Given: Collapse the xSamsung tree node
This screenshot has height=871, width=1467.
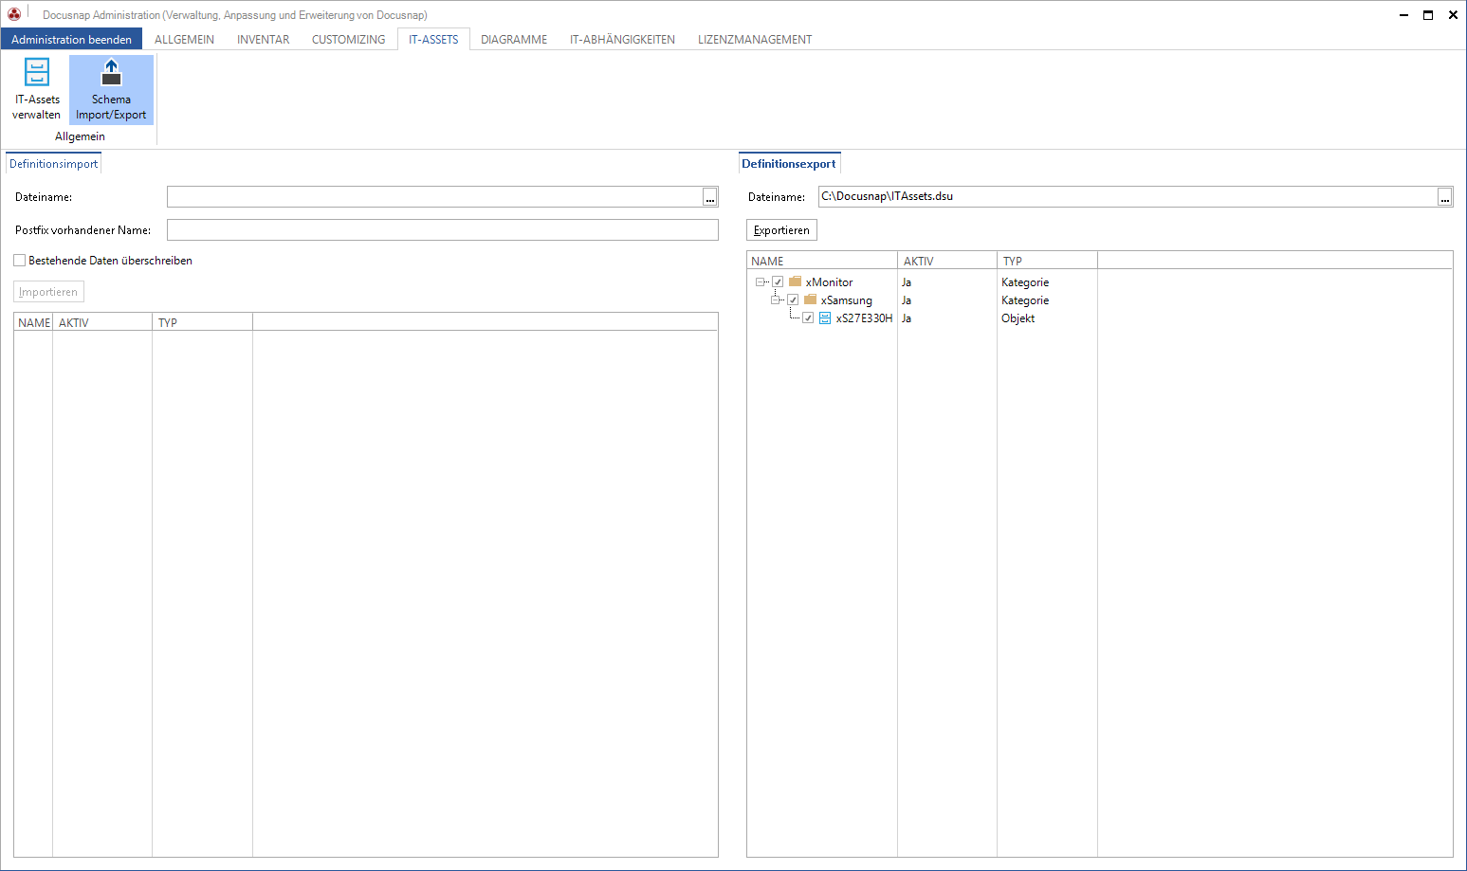Looking at the screenshot, I should pos(775,299).
